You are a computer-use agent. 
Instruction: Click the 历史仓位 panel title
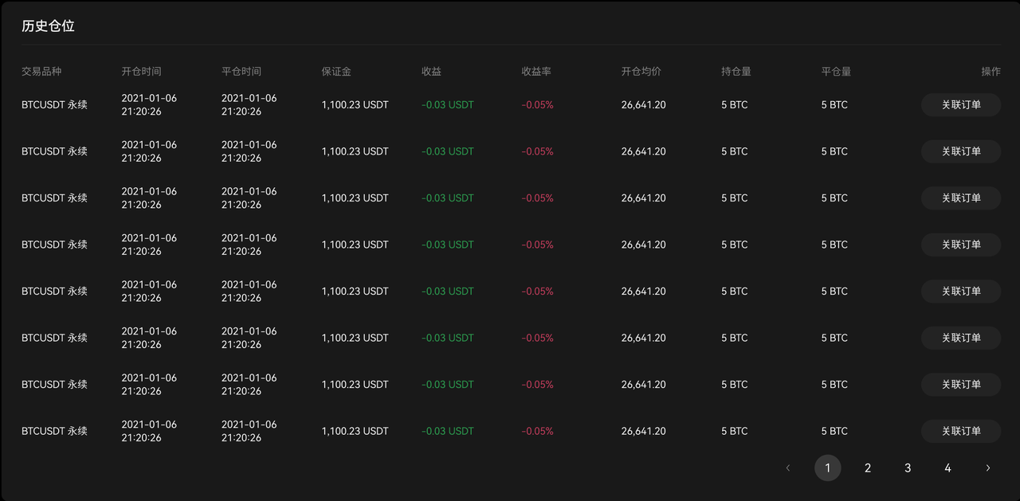pyautogui.click(x=48, y=26)
